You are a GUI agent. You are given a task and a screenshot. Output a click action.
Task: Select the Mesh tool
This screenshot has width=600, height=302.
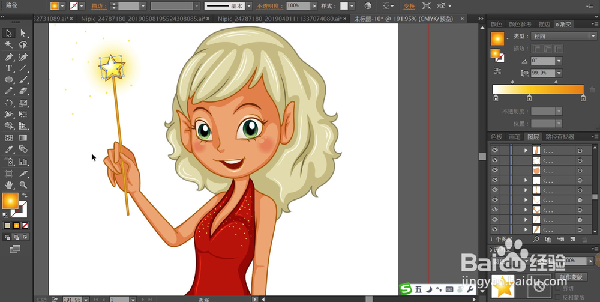[x=9, y=138]
